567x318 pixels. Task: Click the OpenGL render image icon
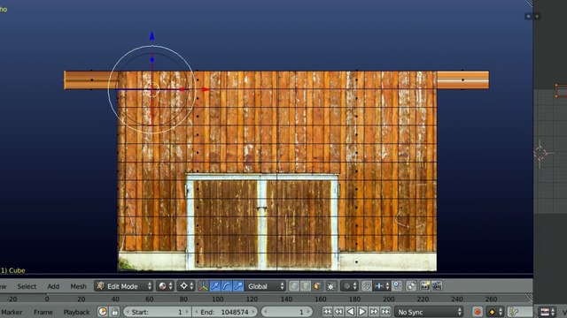pyautogui.click(x=425, y=286)
